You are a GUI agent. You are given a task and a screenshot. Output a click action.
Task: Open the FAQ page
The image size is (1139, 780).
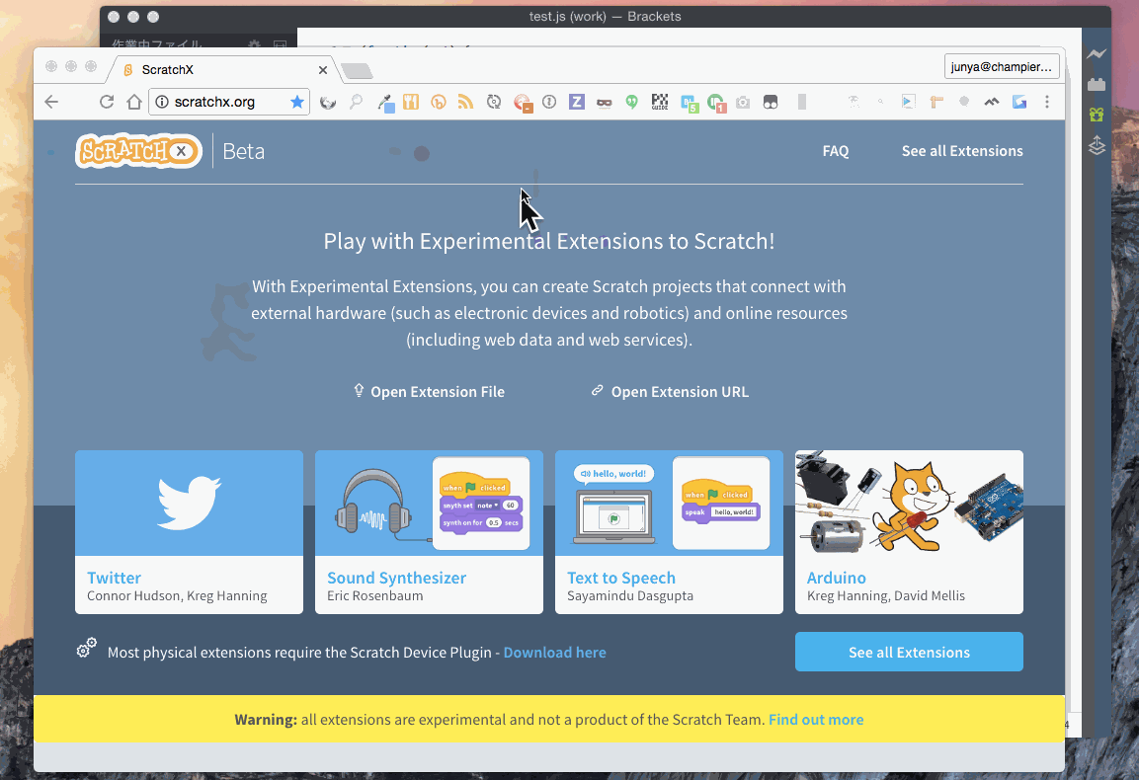(836, 151)
